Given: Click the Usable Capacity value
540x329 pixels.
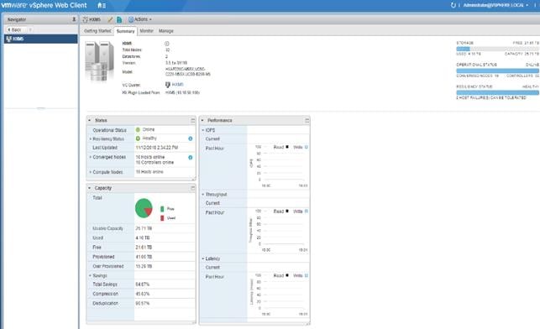Looking at the screenshot, I should click(x=144, y=228).
